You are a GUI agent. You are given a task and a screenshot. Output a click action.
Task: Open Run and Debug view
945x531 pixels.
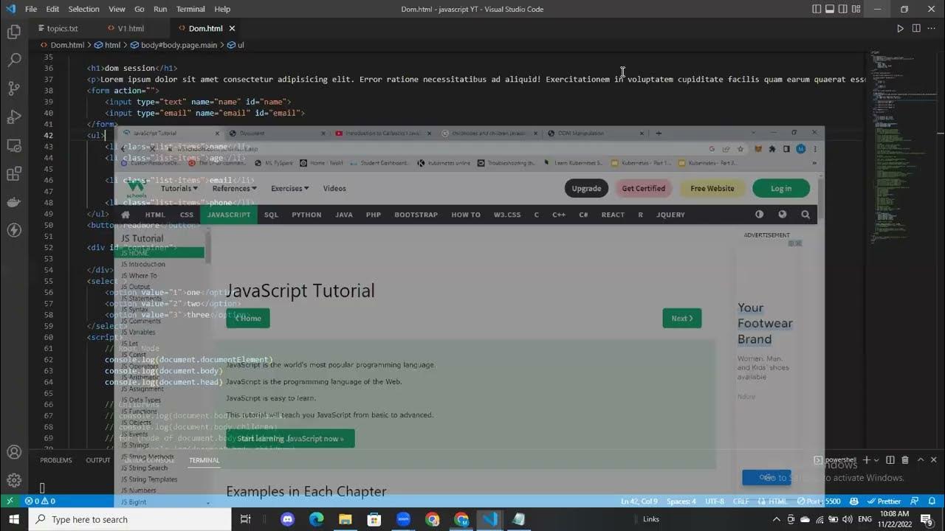coord(14,117)
